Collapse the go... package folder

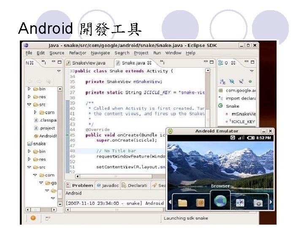point(41,183)
